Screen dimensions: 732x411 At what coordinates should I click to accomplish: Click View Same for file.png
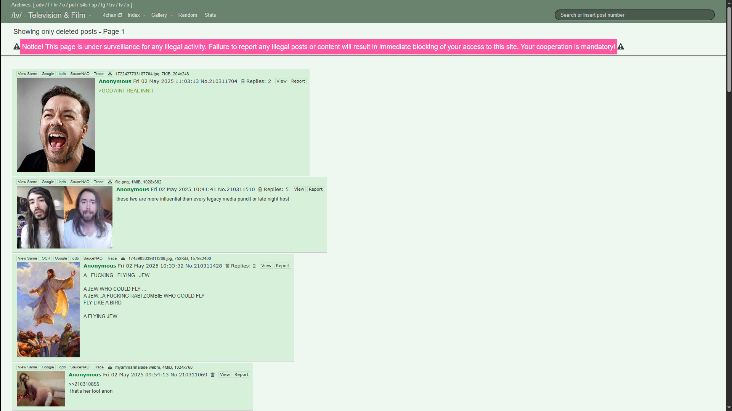click(27, 182)
